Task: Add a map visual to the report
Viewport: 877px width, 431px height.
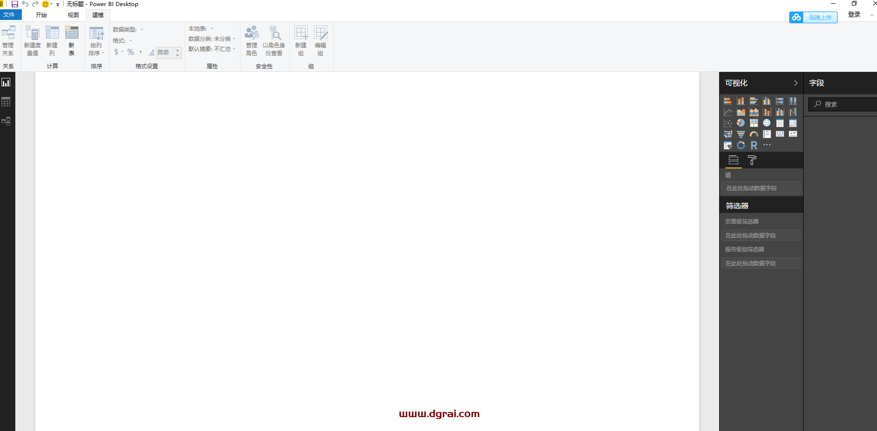Action: point(767,122)
